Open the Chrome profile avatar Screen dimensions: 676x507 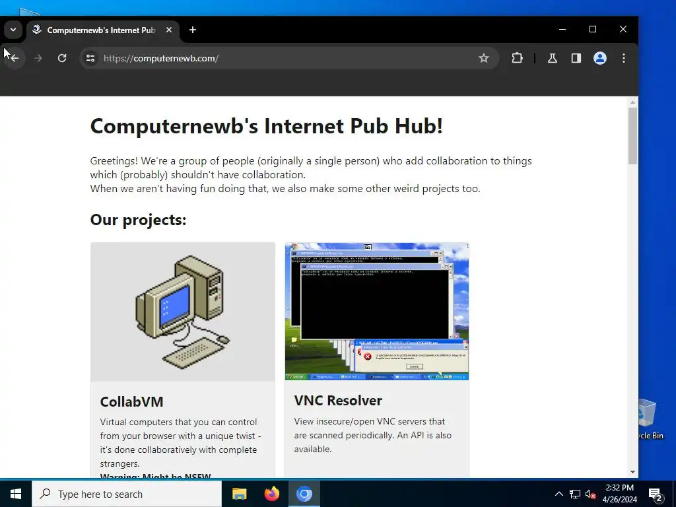pos(599,58)
